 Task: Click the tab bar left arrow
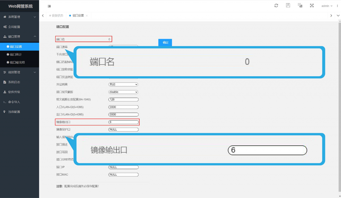pos(43,16)
